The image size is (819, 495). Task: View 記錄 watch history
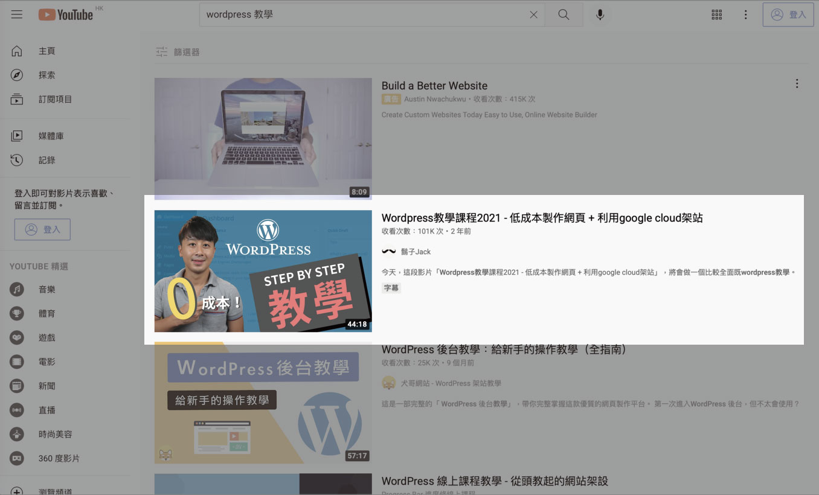click(x=47, y=161)
